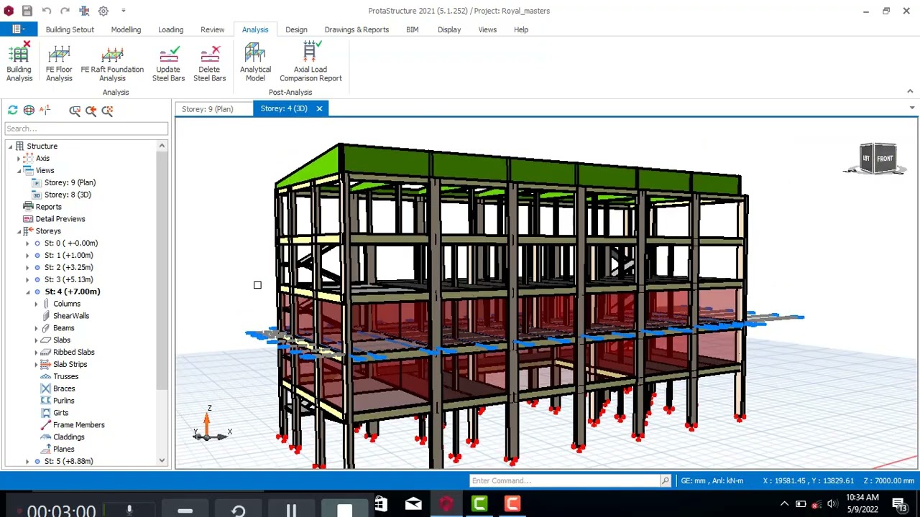Open FE Floor Analysis tool
920x517 pixels.
click(59, 63)
